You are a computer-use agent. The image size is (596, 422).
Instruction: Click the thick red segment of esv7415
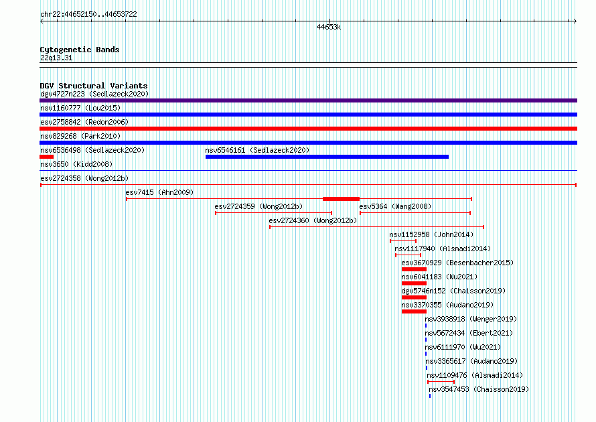(x=341, y=199)
